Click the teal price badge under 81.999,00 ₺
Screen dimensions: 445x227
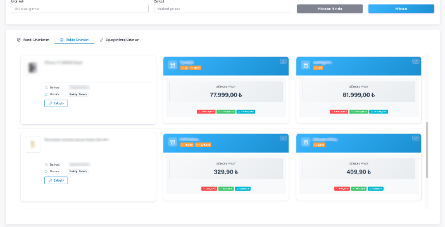coord(379,112)
